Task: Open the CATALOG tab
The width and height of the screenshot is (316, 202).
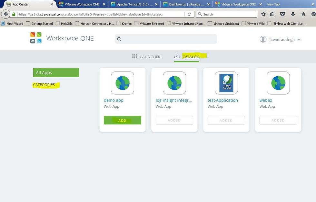Action: [187, 57]
